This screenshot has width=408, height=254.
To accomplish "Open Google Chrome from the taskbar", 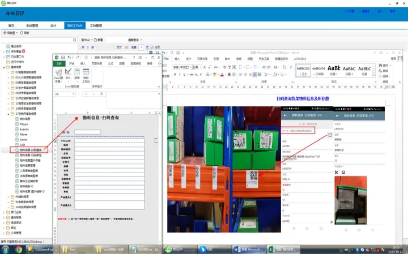I will [x=19, y=249].
